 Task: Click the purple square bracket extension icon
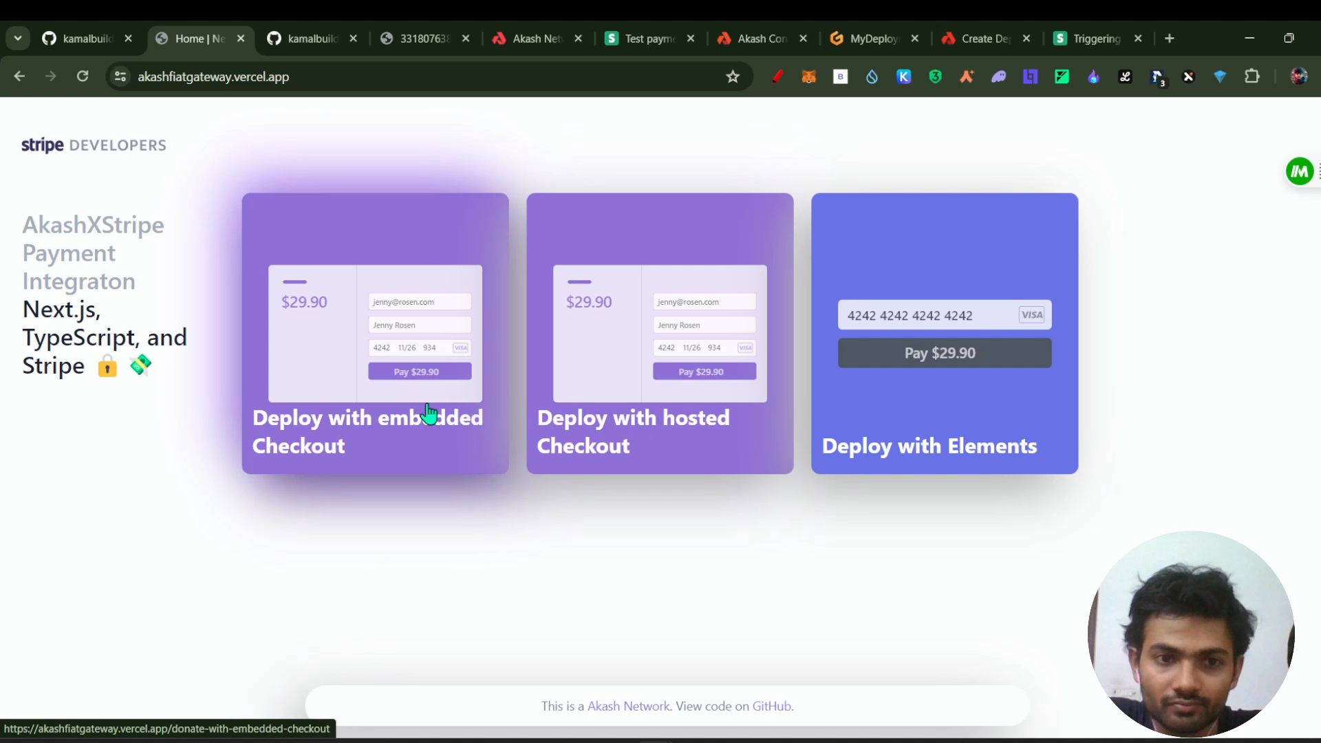pos(1030,76)
